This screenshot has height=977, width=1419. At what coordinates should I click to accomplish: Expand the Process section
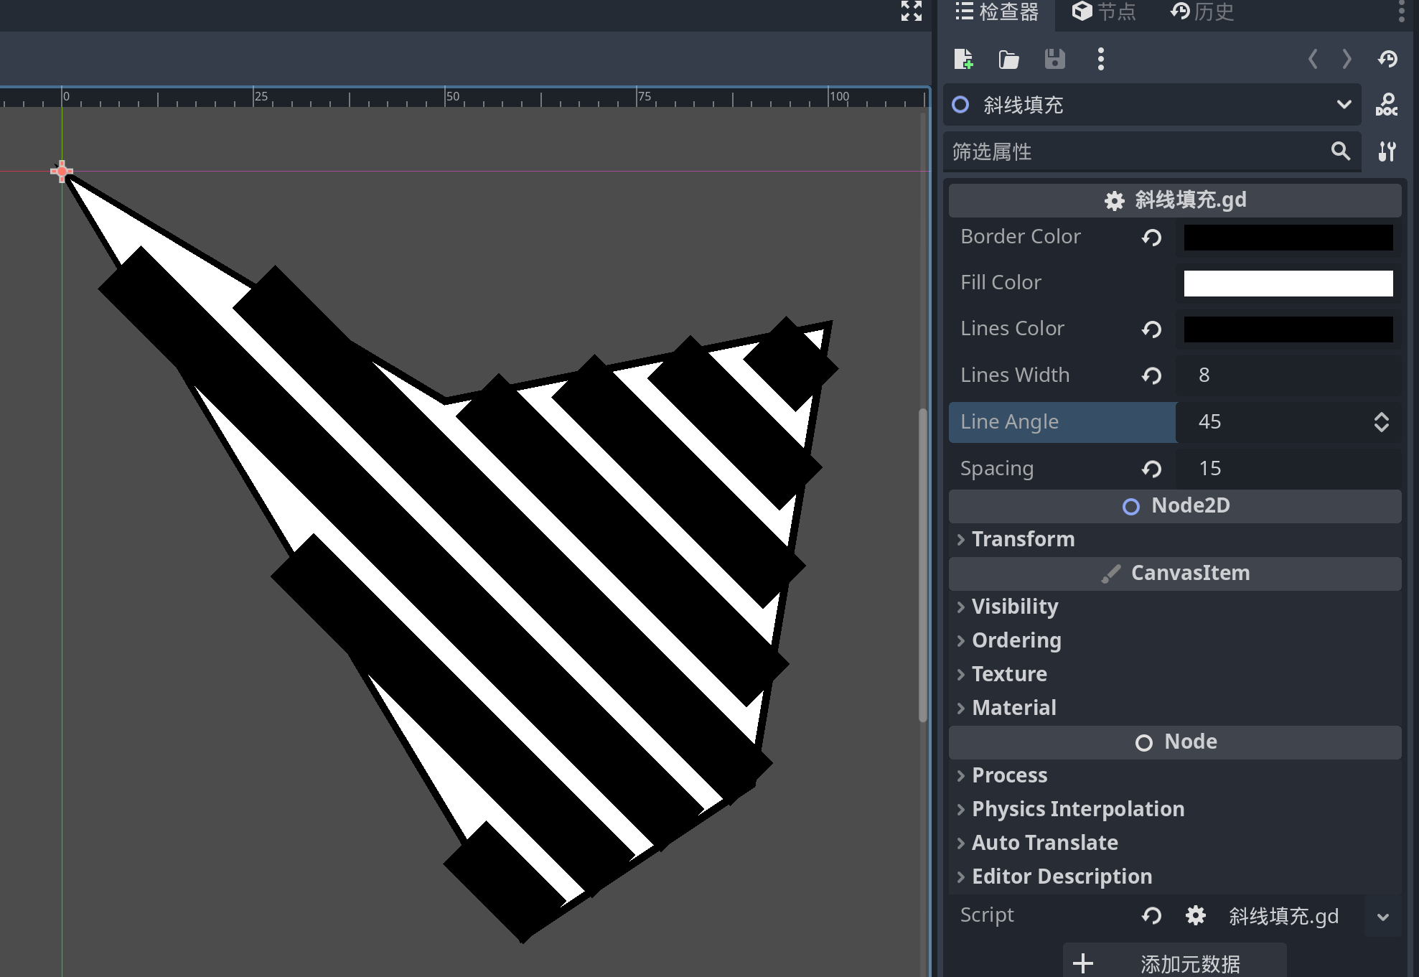click(x=1175, y=775)
